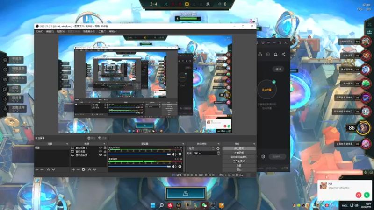Pop out the Scenes dock panel
This screenshot has width=374, height=210.
pyautogui.click(x=67, y=144)
